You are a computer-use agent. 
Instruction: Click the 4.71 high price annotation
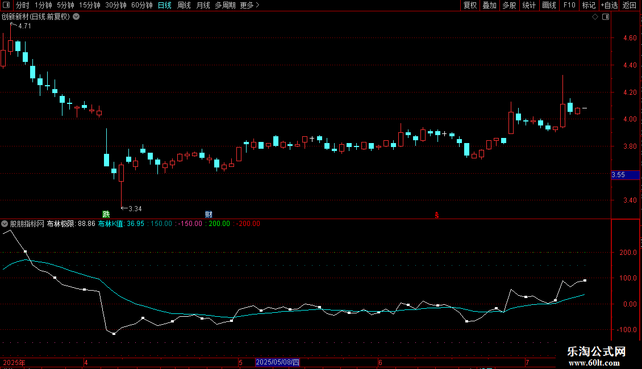[24, 26]
